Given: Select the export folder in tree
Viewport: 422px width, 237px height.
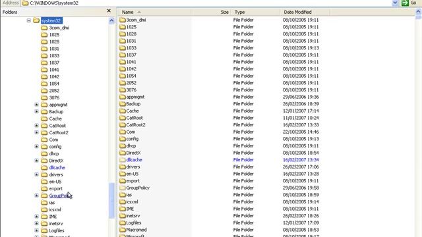Looking at the screenshot, I should click(55, 188).
